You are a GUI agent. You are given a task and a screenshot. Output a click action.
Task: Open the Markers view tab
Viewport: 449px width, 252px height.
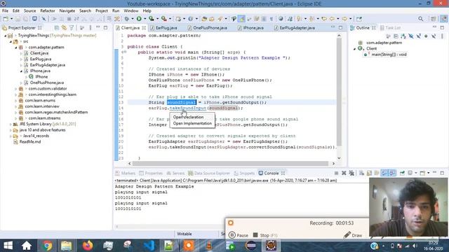click(125, 173)
